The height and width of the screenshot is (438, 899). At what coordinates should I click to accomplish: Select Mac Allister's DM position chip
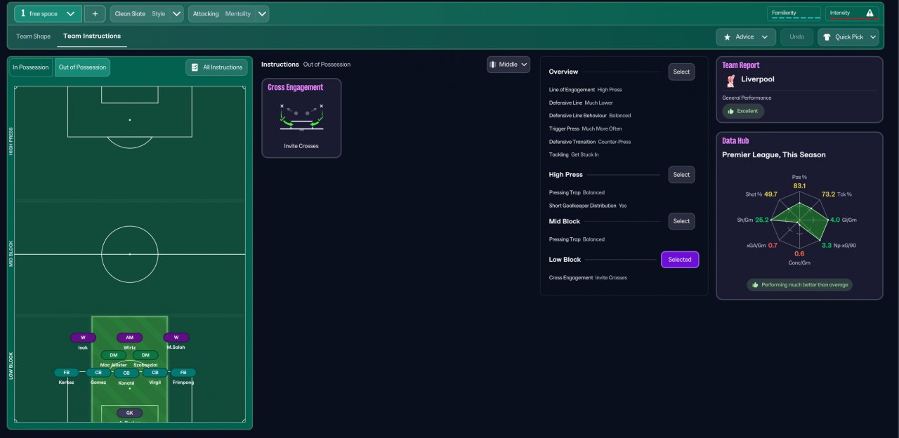point(113,355)
